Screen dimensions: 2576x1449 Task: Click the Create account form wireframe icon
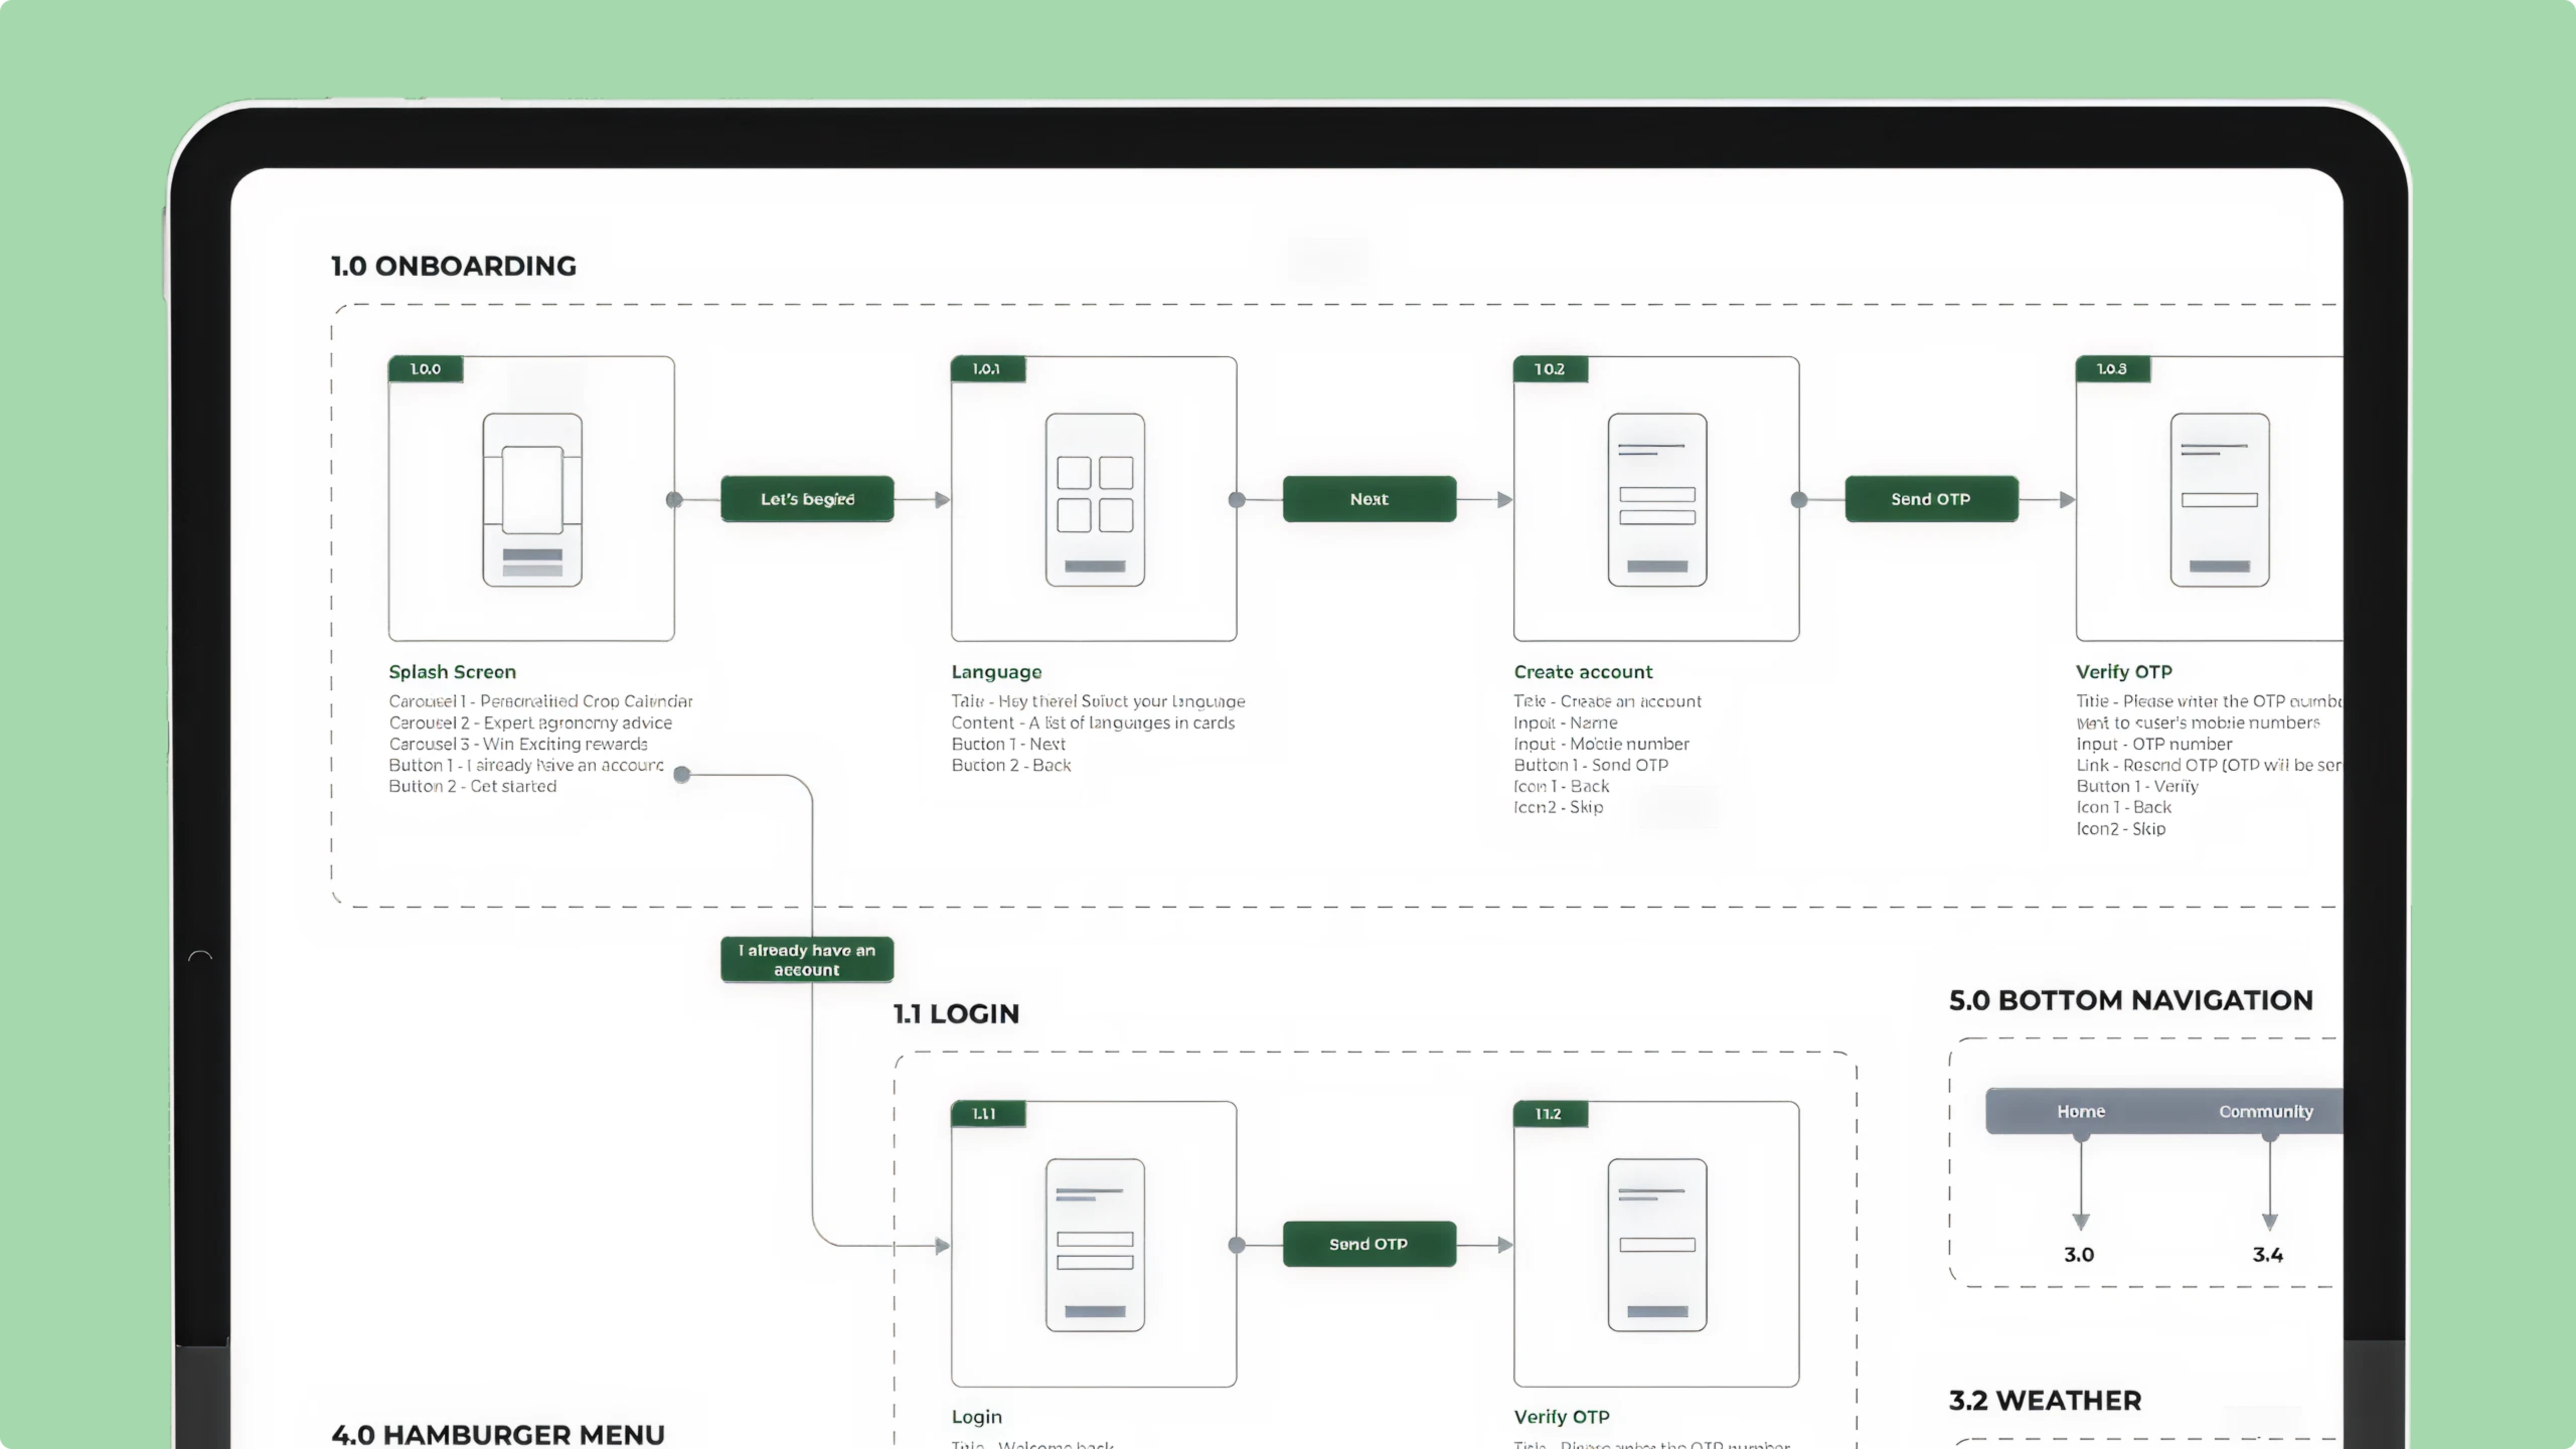pos(1657,499)
